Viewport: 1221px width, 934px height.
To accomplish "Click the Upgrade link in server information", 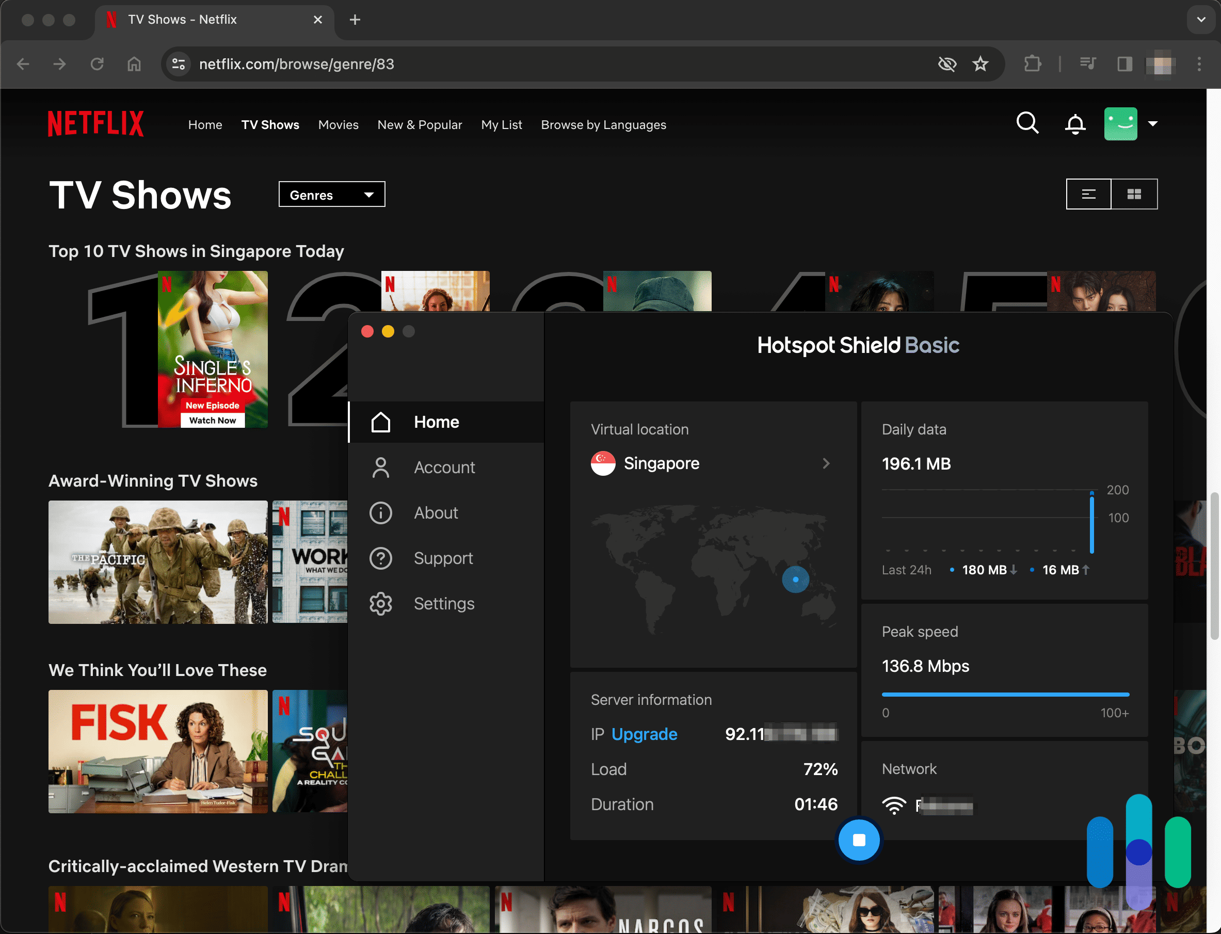I will (645, 734).
